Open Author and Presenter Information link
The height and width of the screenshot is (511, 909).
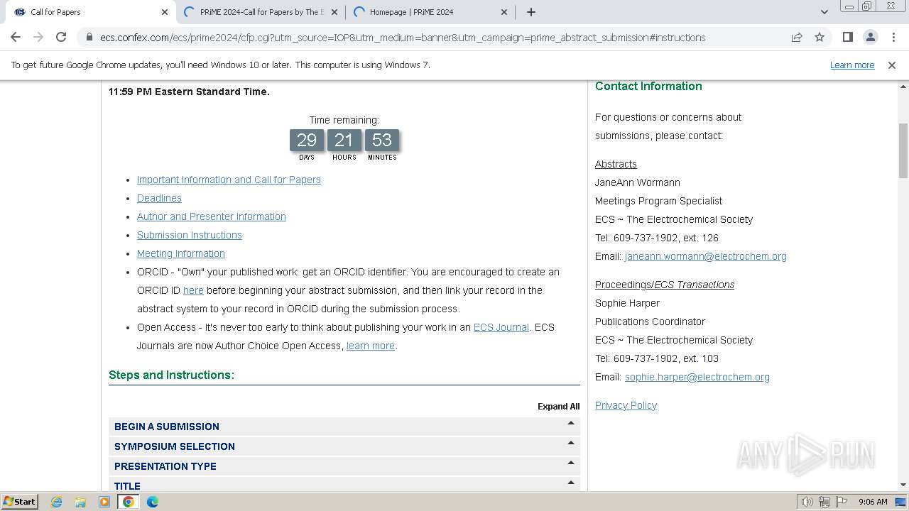coord(212,216)
